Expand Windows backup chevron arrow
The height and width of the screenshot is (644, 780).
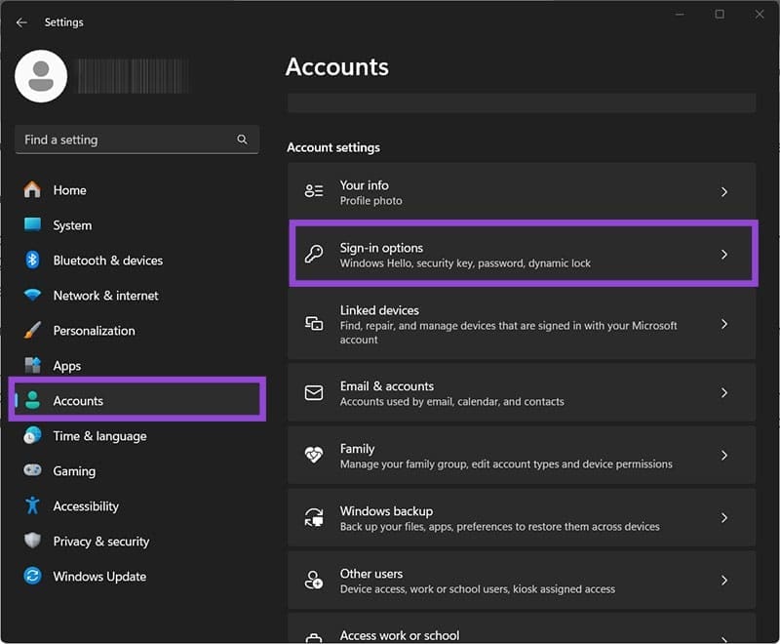pyautogui.click(x=723, y=518)
